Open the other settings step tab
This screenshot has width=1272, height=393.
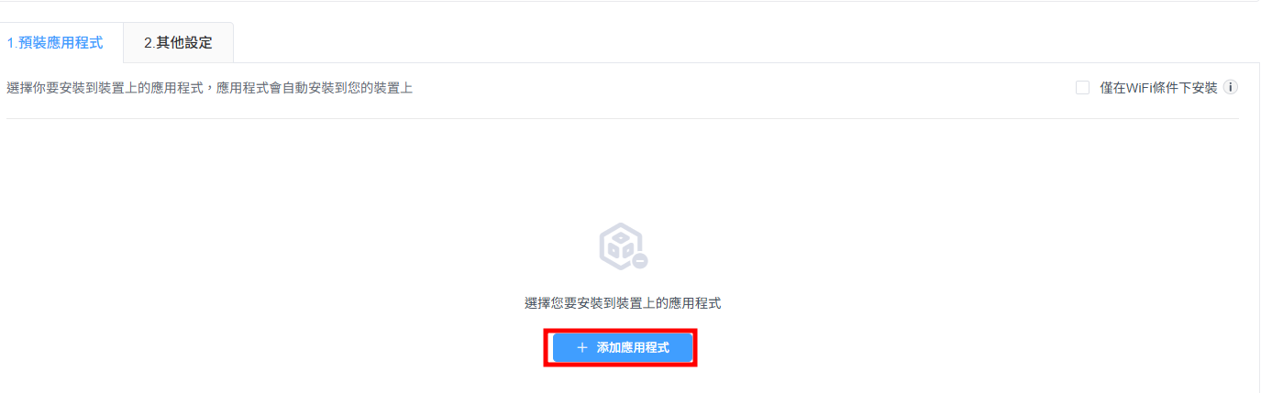click(x=178, y=43)
